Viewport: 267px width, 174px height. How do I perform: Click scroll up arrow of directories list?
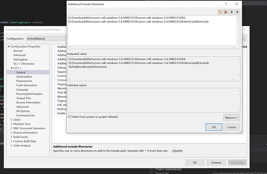click(x=238, y=18)
